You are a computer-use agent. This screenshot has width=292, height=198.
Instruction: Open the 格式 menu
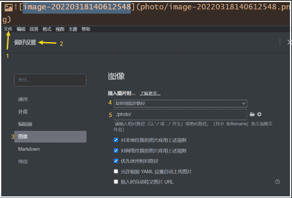tap(47, 29)
